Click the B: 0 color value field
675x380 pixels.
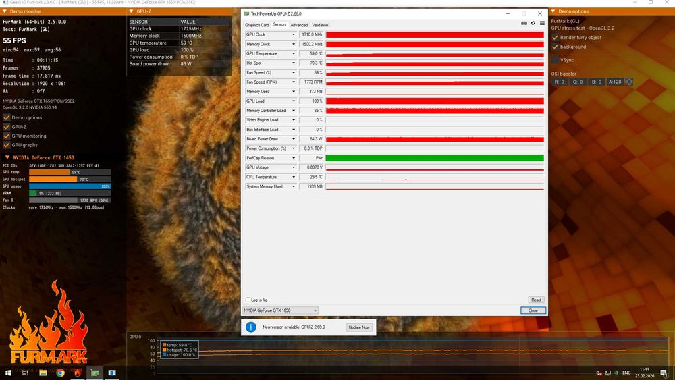(596, 82)
